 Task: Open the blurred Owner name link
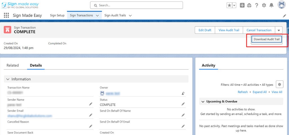[x=113, y=93]
